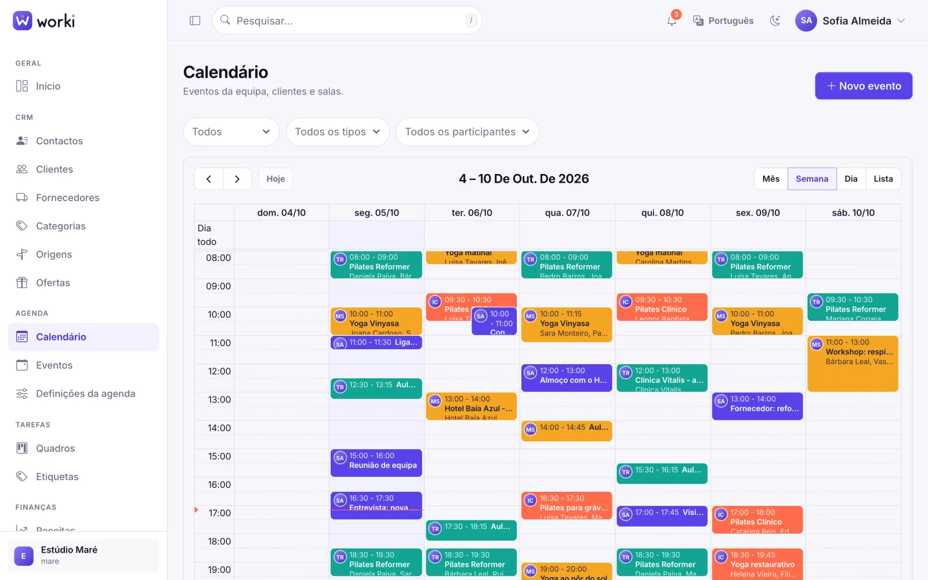Open the Estúdio Maré workspace switcher
The image size is (928, 580).
tap(84, 556)
